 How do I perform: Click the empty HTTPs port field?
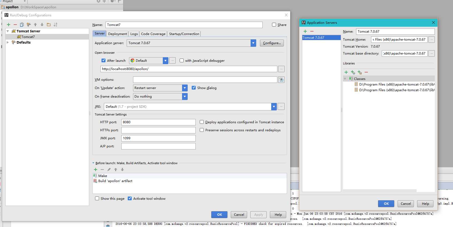[158, 130]
